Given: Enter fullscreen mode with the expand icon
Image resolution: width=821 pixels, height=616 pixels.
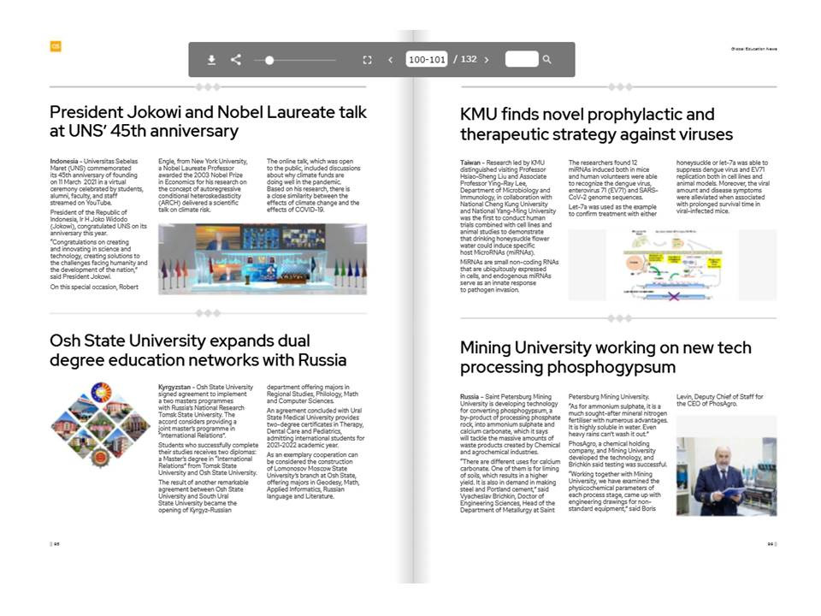Looking at the screenshot, I should [x=367, y=60].
